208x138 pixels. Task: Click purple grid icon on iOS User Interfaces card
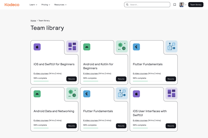coord(171,93)
